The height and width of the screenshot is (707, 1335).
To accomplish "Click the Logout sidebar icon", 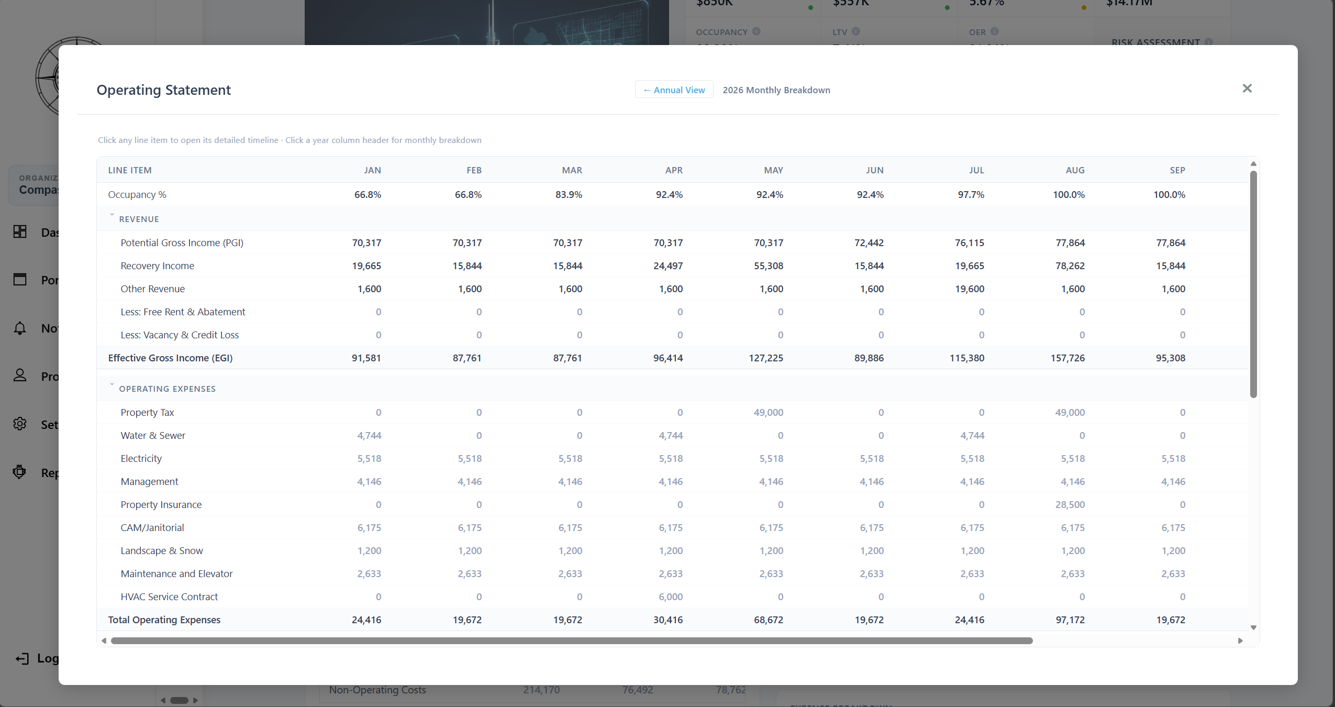I will (22, 658).
